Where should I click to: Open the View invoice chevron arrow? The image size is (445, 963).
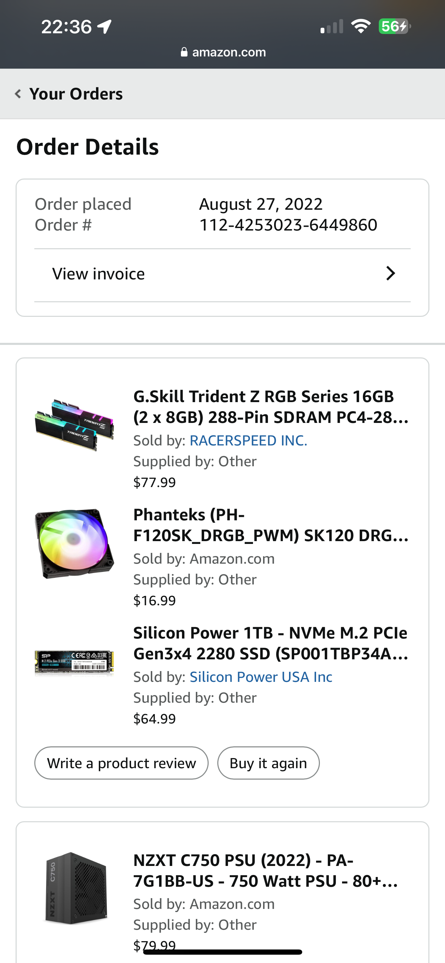391,274
